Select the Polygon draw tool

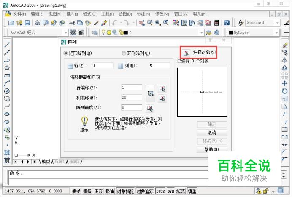(7, 68)
